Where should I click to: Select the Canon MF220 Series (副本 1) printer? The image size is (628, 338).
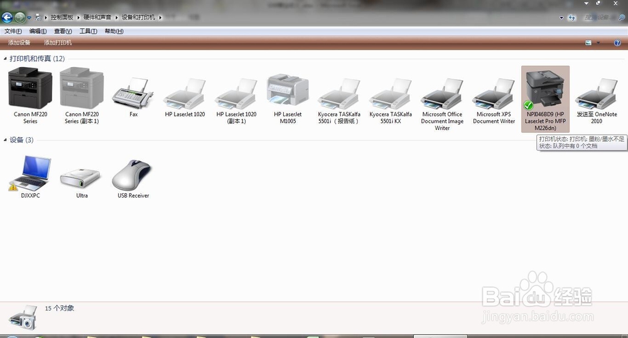[82, 88]
